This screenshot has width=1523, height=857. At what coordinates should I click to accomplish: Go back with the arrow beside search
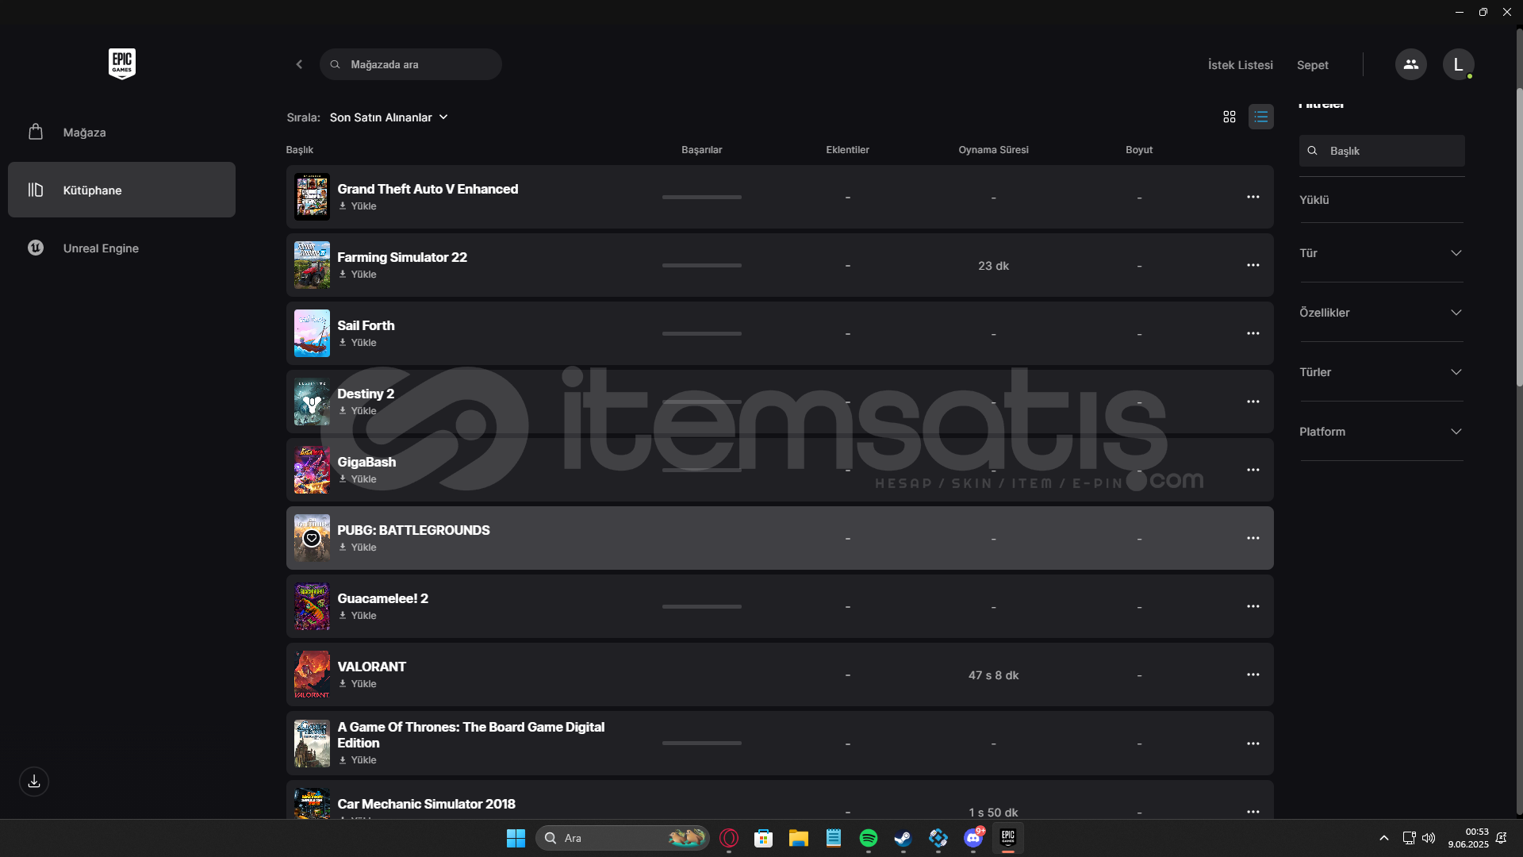pos(299,64)
